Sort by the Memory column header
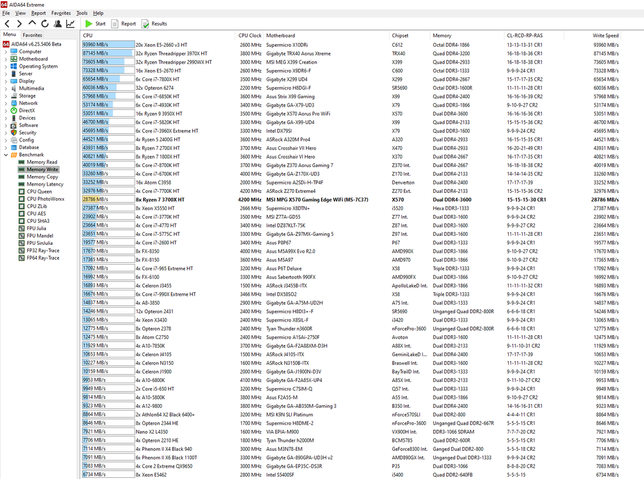Image resolution: width=644 pixels, height=479 pixels. point(467,36)
